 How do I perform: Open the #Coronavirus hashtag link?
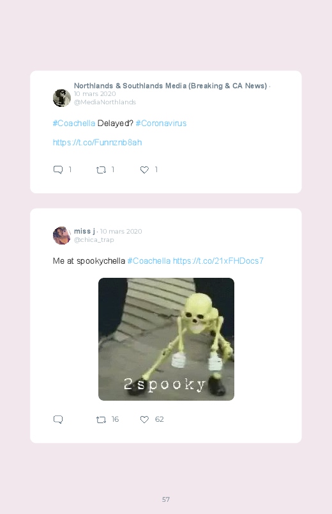(x=161, y=124)
